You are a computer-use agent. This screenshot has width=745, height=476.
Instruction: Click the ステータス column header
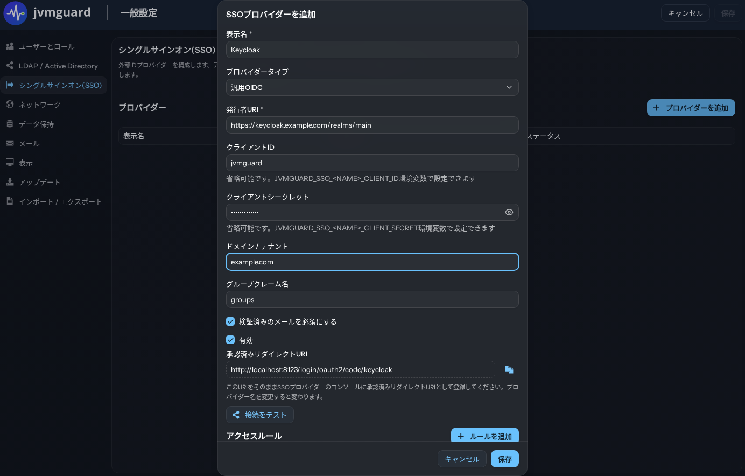pos(544,136)
